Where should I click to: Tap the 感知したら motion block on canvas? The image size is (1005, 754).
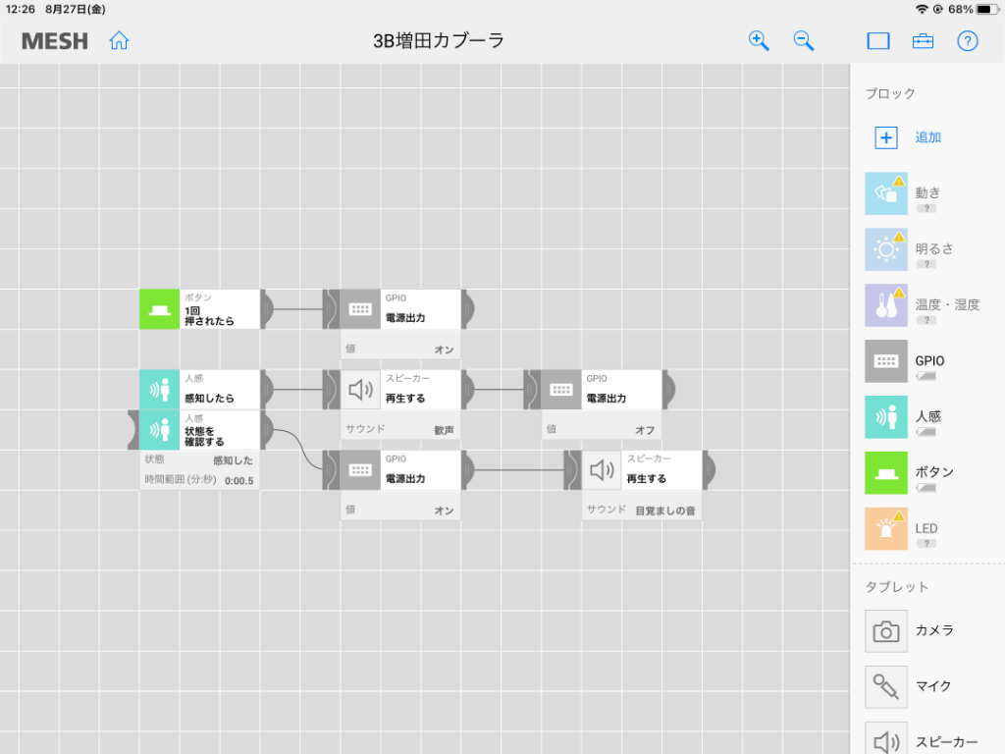tap(199, 389)
